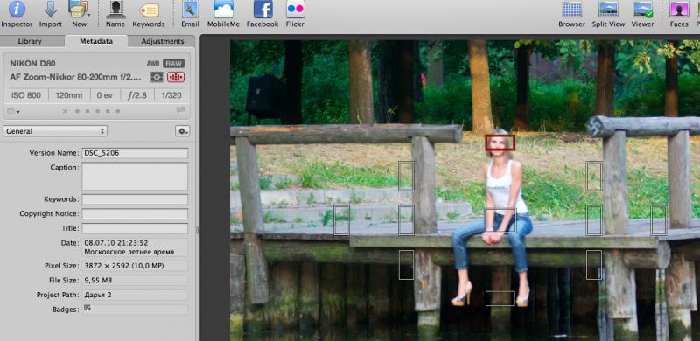Viewport: 700px width, 341px height.
Task: Click the 0 ev exposure value
Action: click(104, 95)
